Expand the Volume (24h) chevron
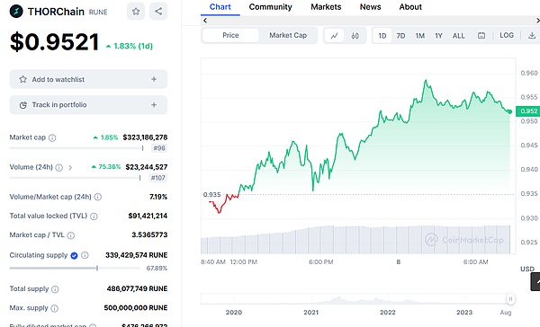540x327 pixels. [70, 167]
